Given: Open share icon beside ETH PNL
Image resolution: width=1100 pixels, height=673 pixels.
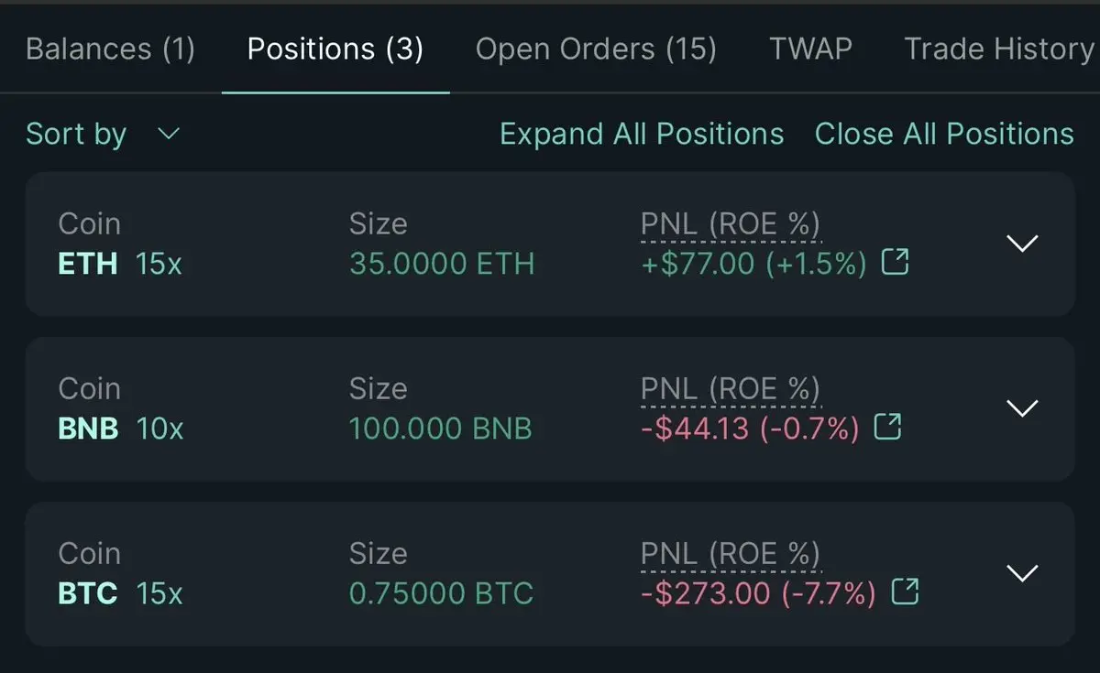Looking at the screenshot, I should tap(895, 264).
